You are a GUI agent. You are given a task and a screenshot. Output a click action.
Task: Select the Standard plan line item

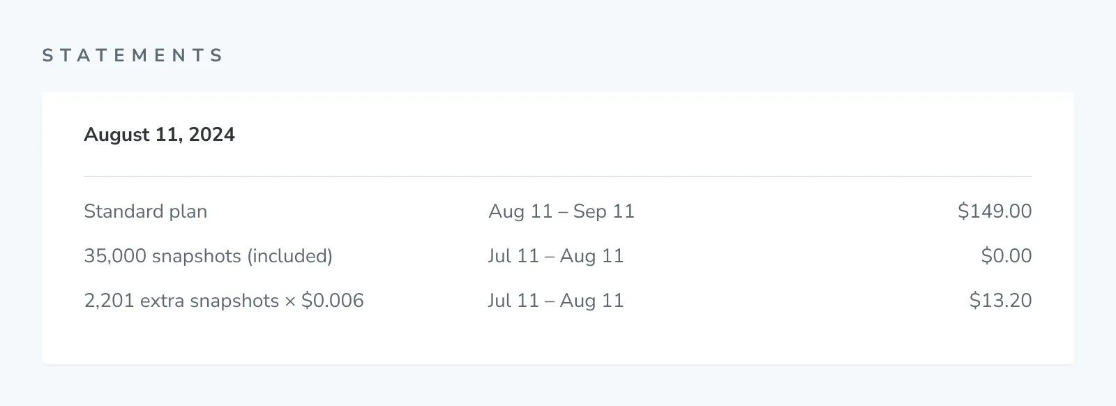click(x=145, y=211)
